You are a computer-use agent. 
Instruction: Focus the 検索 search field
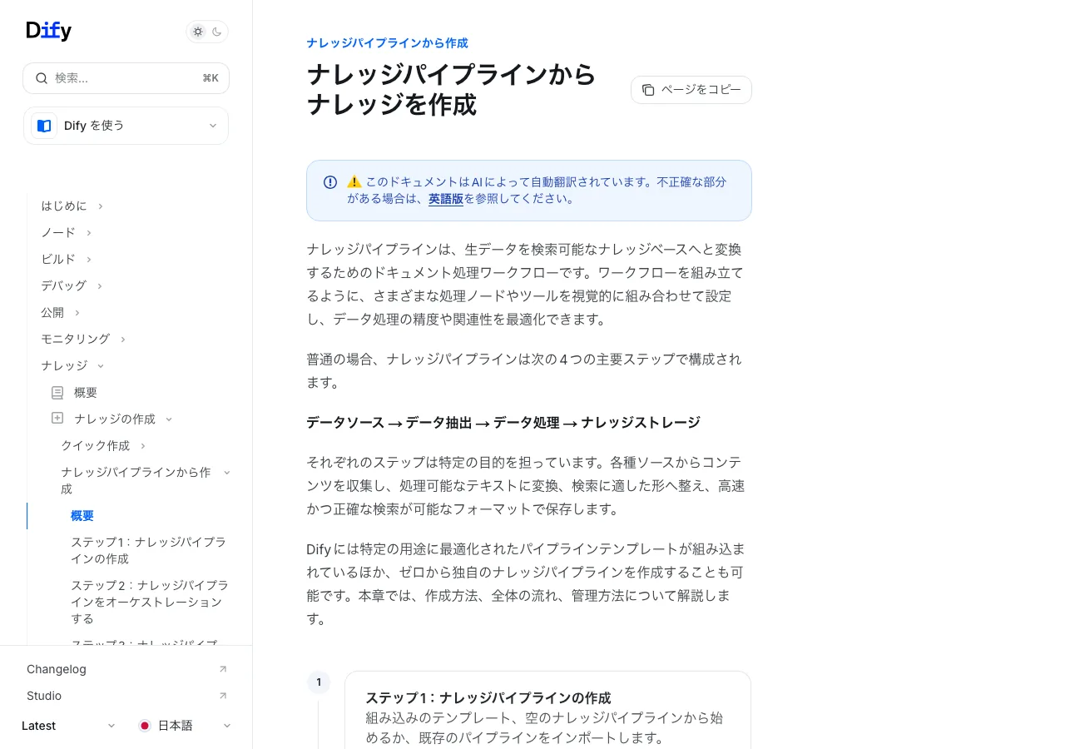click(126, 78)
